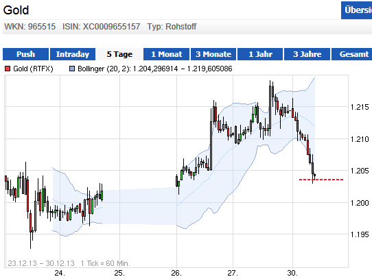This screenshot has height=279, width=372.
Task: Click the Gold page heading
Action: (16, 10)
